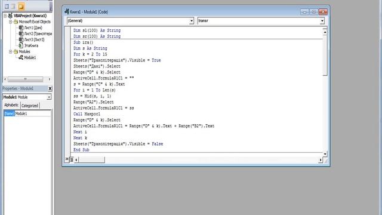Screen dimensions: 382x215
Task: Select Лист3 (Лист3) sheet icon
Action: [21, 39]
